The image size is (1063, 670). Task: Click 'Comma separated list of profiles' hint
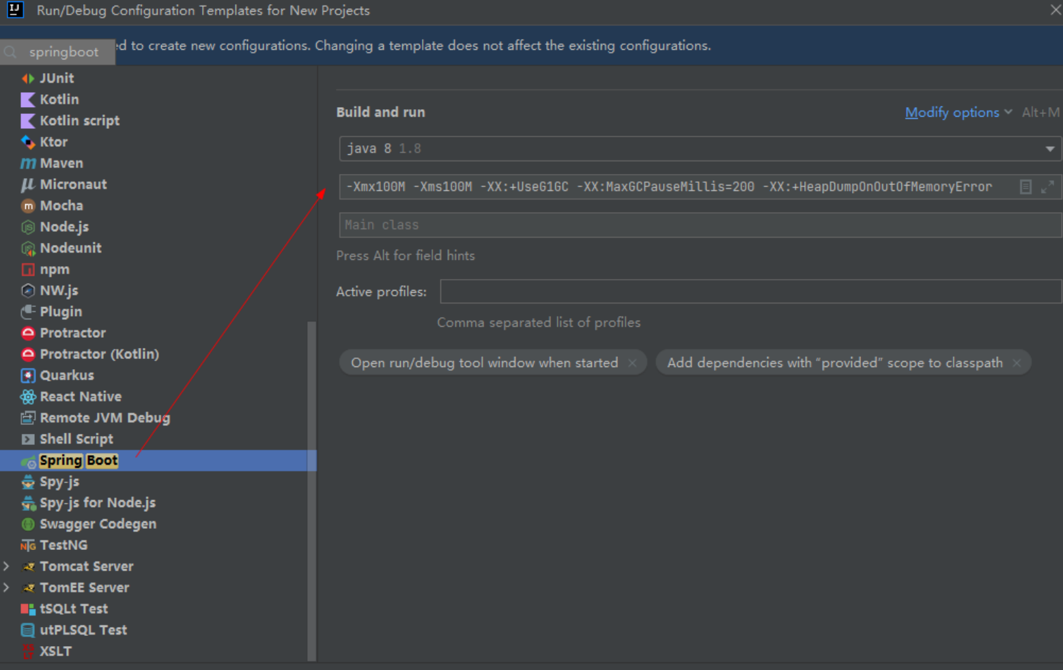click(539, 323)
